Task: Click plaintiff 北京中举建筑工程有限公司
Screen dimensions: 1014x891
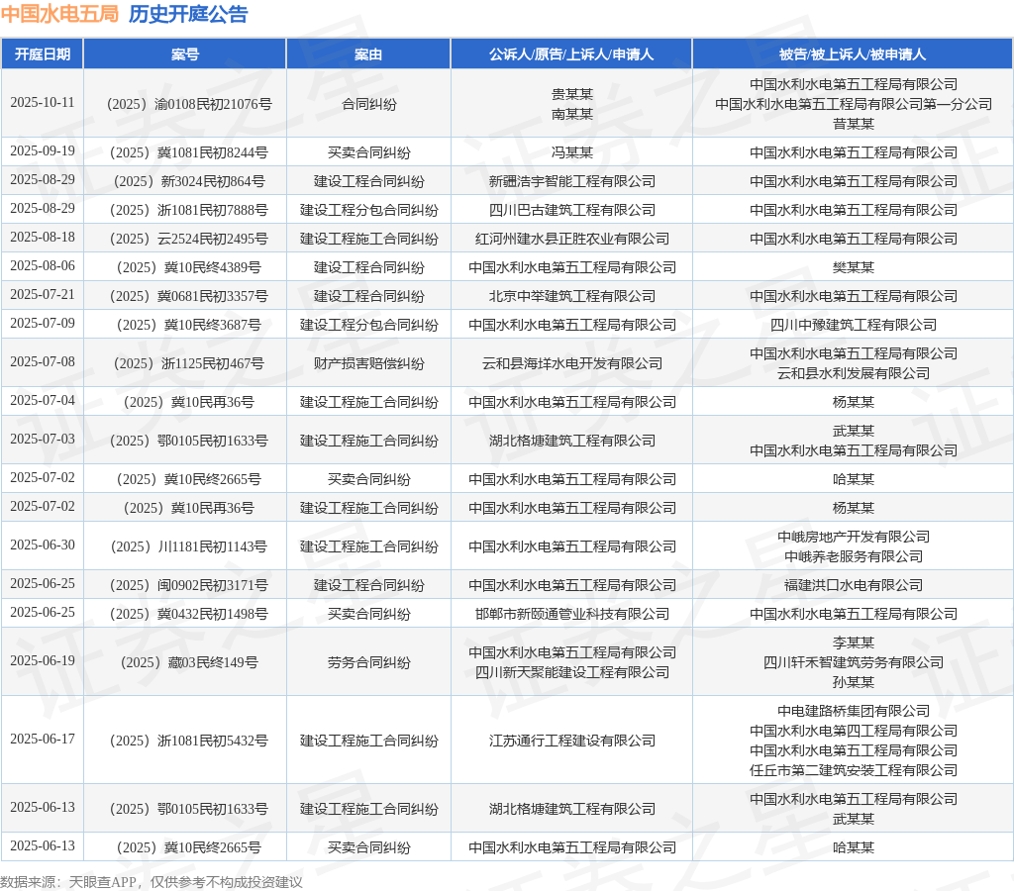Action: (572, 296)
